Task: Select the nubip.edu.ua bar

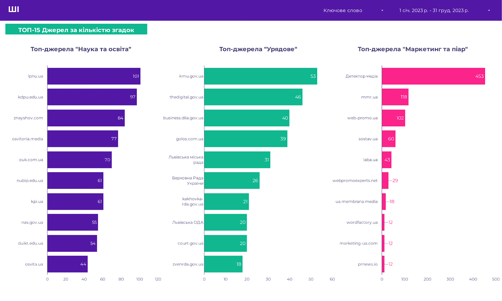Action: pos(75,181)
